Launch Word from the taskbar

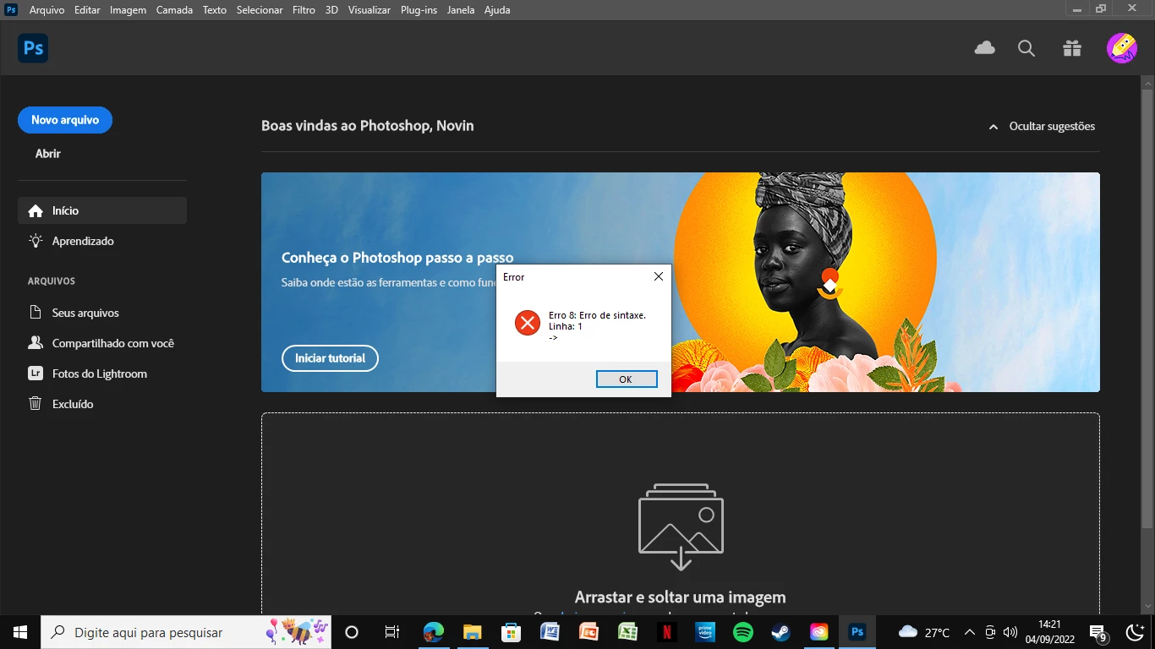550,632
